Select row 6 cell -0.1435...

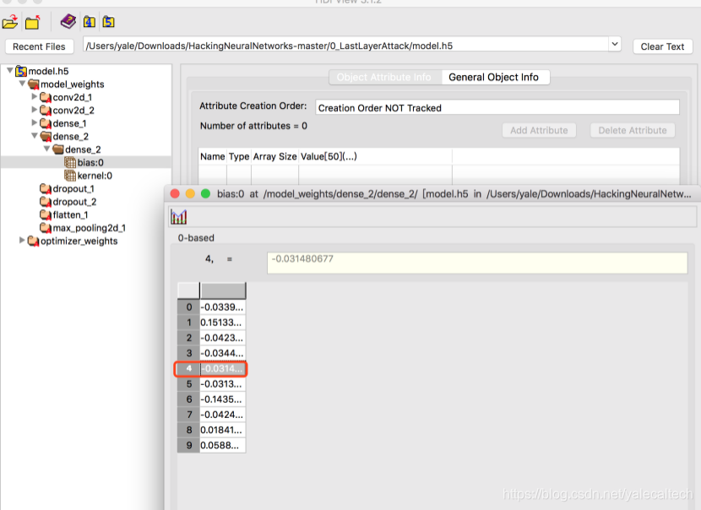223,399
